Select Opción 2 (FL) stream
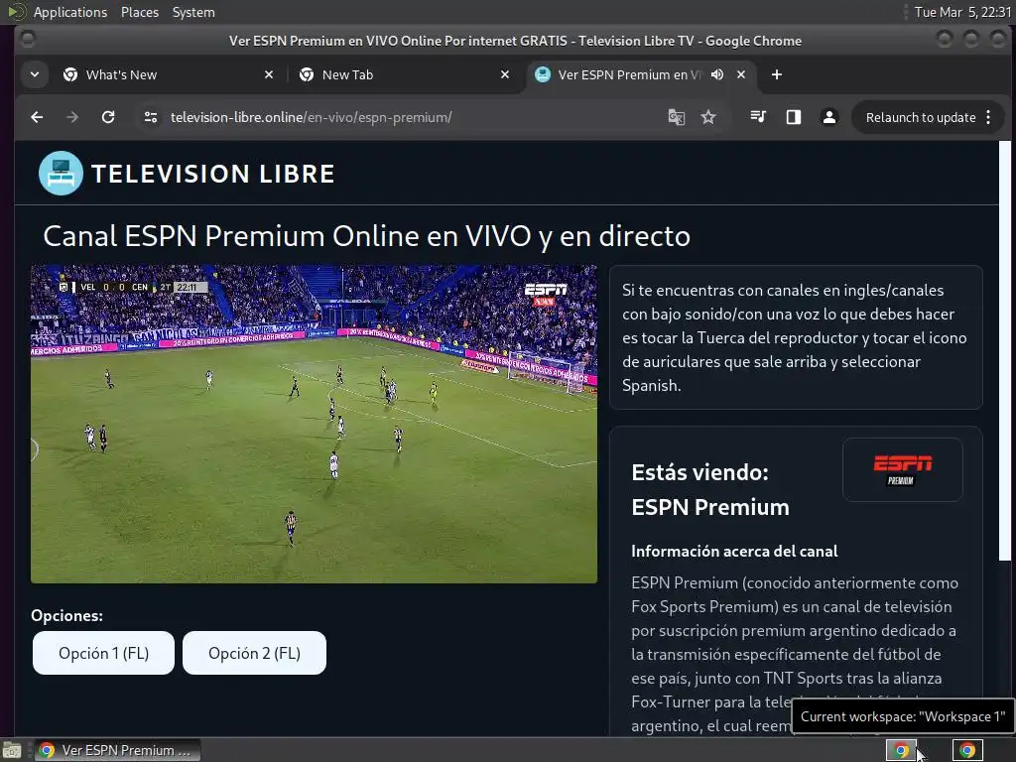The image size is (1016, 762). (254, 653)
